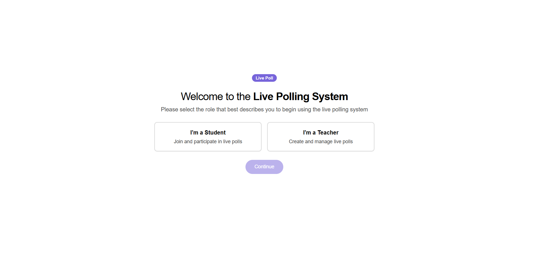Pick the role card for joining live polls

click(x=208, y=137)
